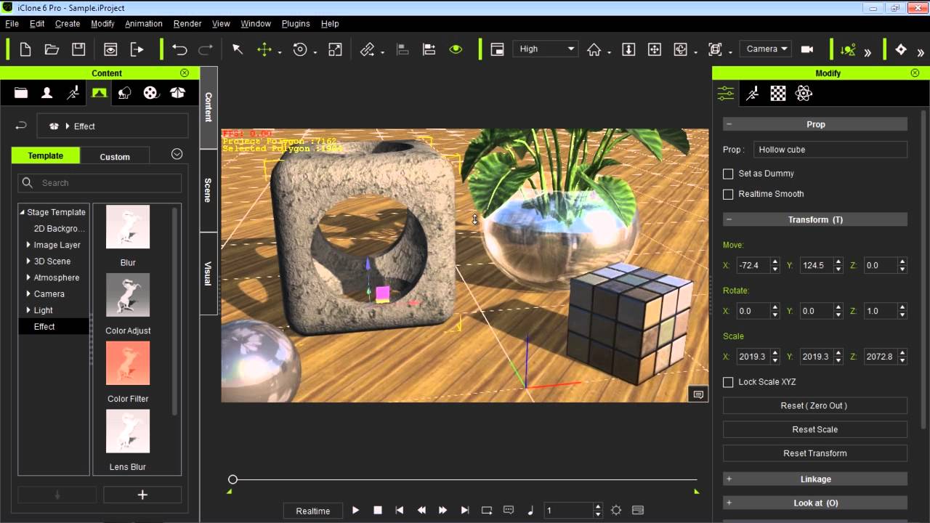Select the Move object tool
The width and height of the screenshot is (930, 523).
point(264,49)
